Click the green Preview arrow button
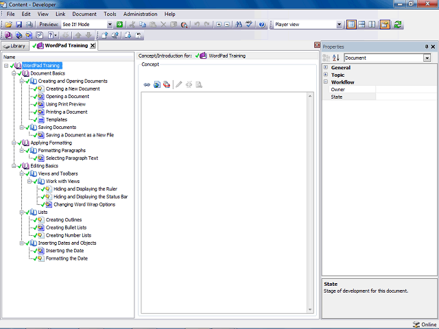439x329 pixels. (119, 25)
